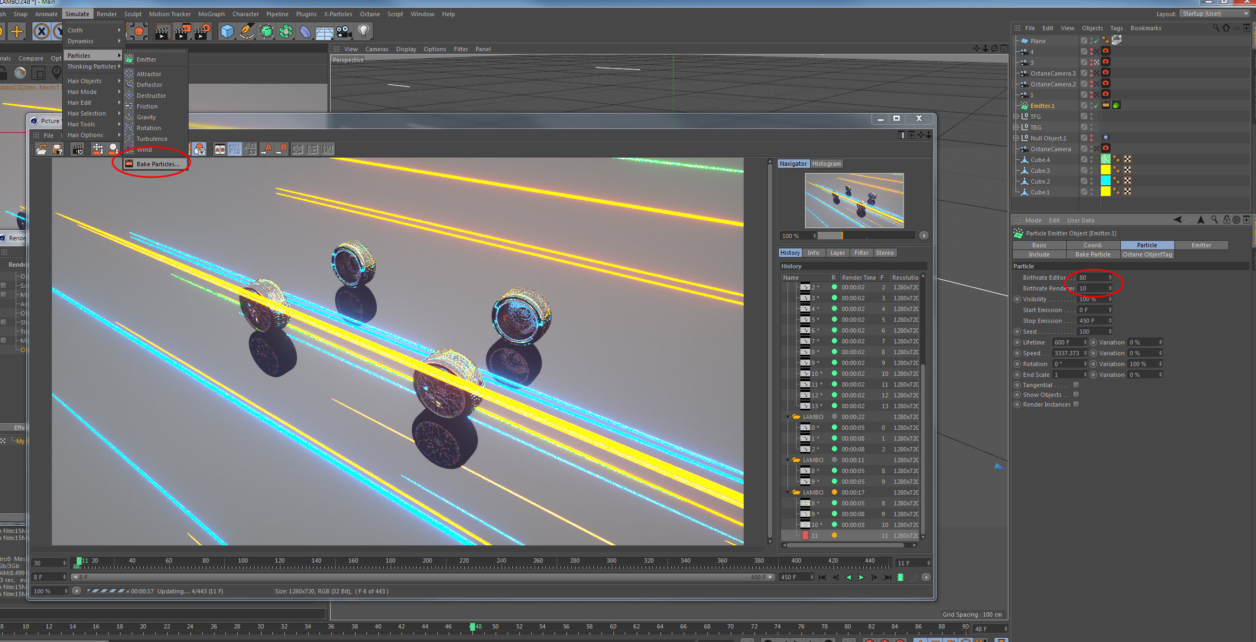Switch to the Emitter tab
The image size is (1256, 642).
tap(1201, 245)
